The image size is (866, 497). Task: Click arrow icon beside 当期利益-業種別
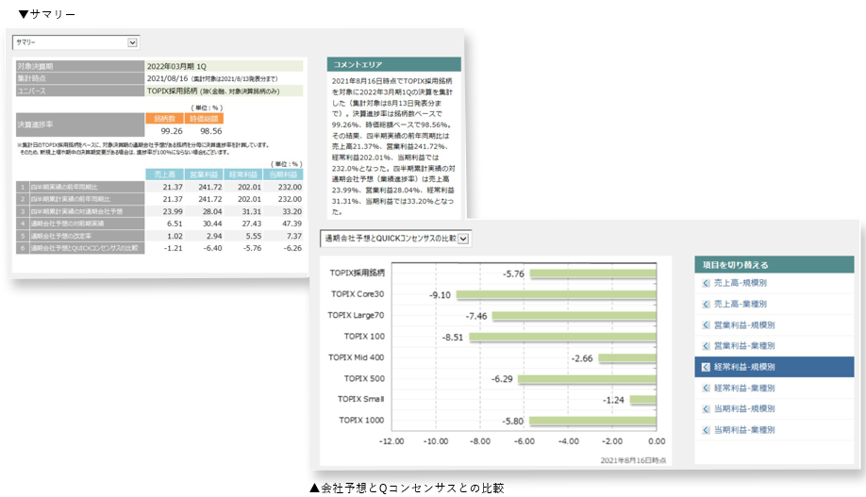(706, 430)
